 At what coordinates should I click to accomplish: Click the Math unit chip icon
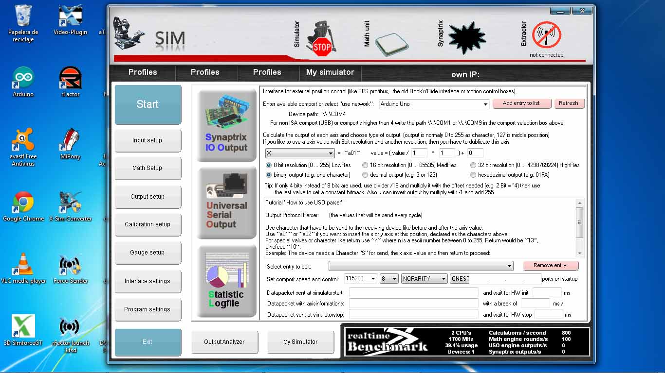[391, 44]
